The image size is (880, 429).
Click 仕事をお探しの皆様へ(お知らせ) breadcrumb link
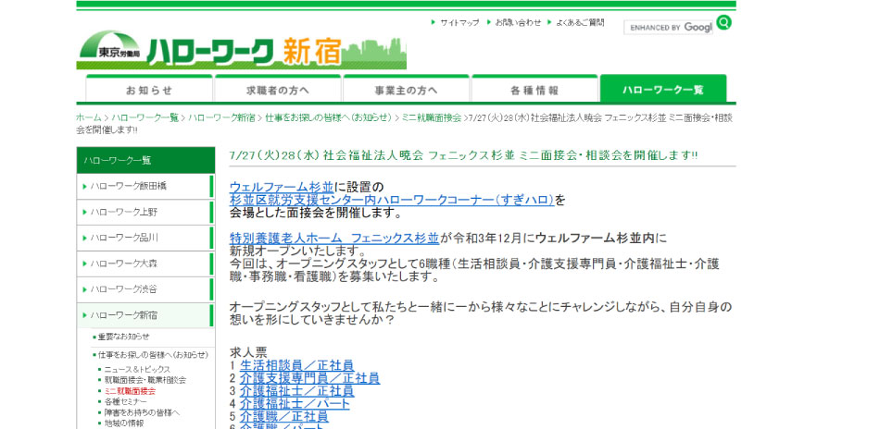pyautogui.click(x=328, y=117)
